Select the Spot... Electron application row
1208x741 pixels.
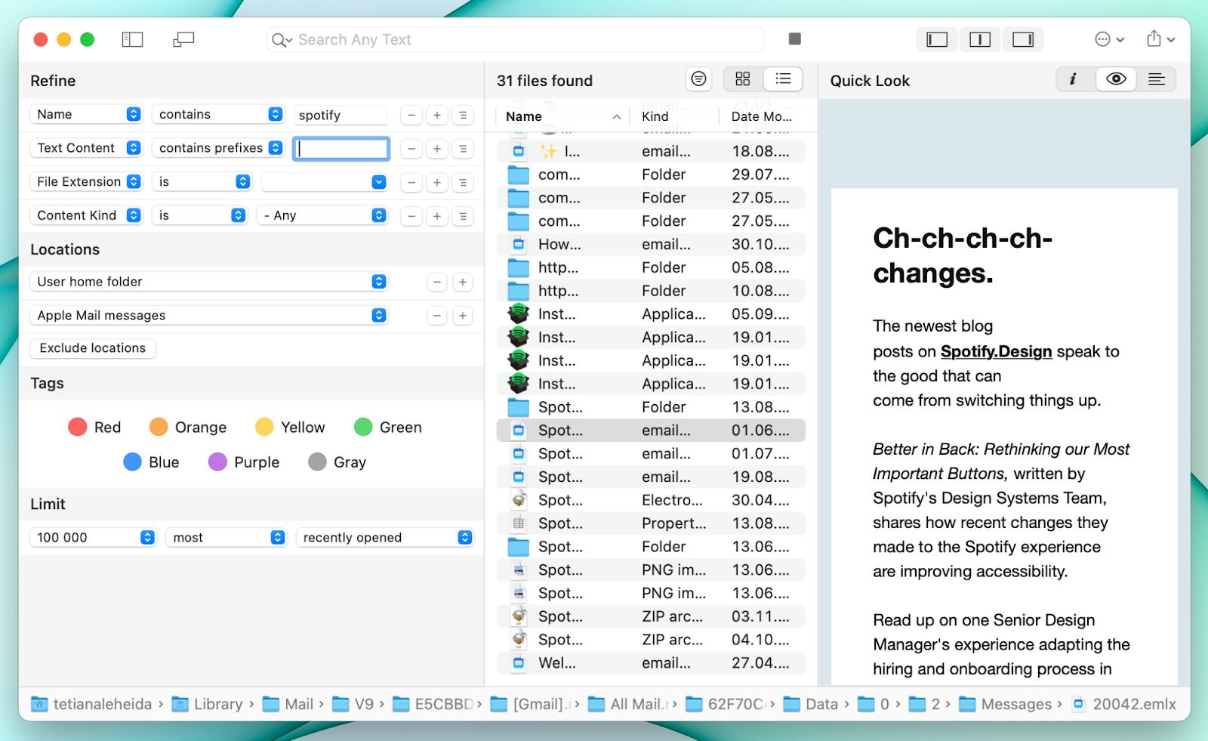click(x=651, y=500)
